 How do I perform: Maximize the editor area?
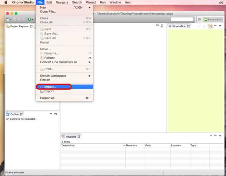tap(162, 26)
